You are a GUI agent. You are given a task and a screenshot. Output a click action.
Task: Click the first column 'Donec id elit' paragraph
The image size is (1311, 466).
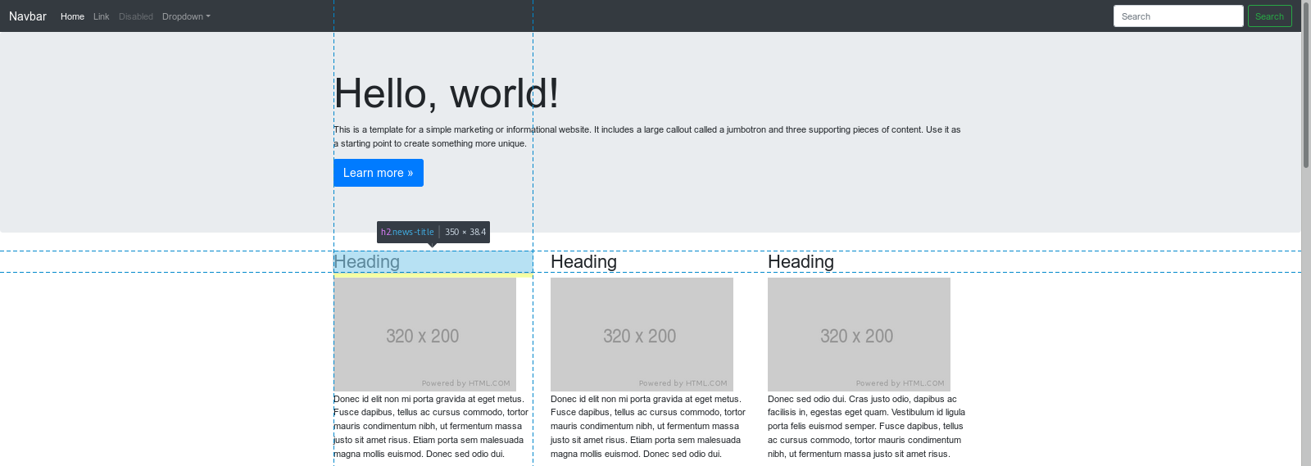click(x=431, y=427)
